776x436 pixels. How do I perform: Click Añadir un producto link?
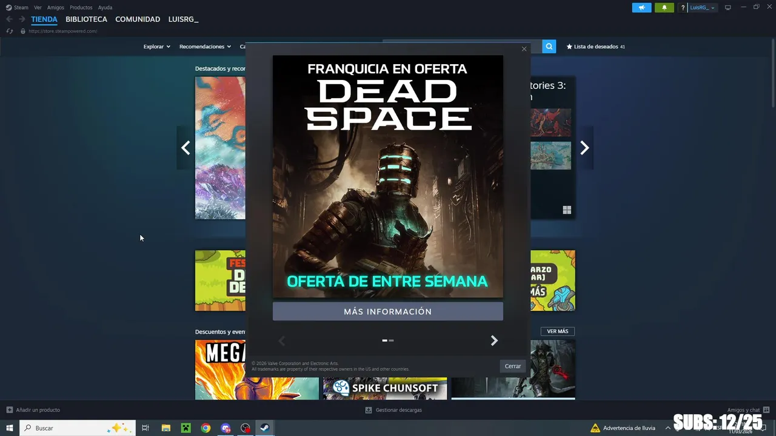[38, 410]
